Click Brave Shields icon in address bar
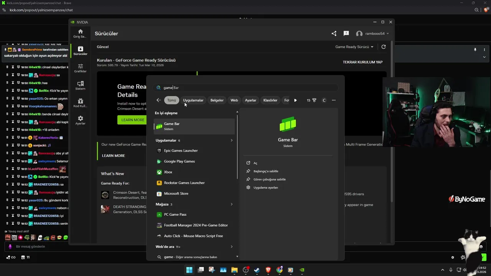The height and width of the screenshot is (276, 491). [486, 10]
